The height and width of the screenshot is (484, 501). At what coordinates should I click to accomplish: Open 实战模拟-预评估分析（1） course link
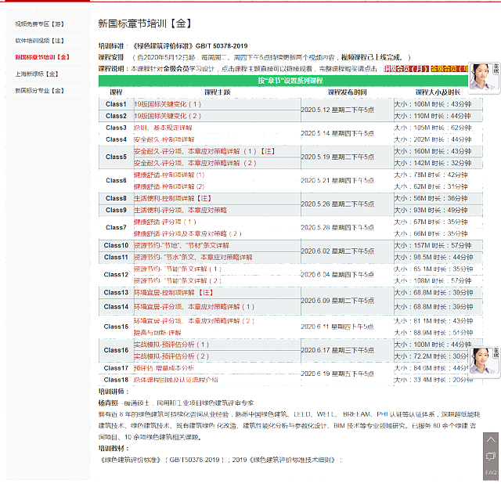click(171, 345)
